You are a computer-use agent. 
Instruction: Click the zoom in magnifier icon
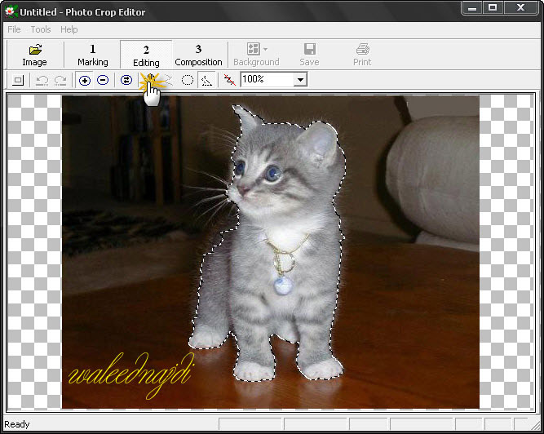click(85, 80)
